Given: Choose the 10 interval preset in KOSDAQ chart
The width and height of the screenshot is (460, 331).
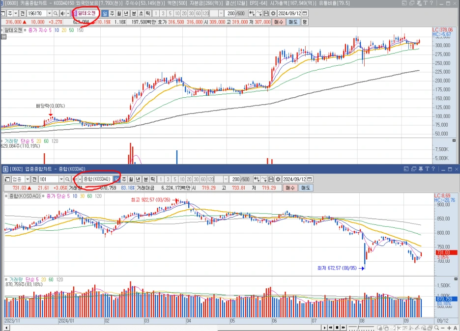Looking at the screenshot, I should pyautogui.click(x=182, y=179).
